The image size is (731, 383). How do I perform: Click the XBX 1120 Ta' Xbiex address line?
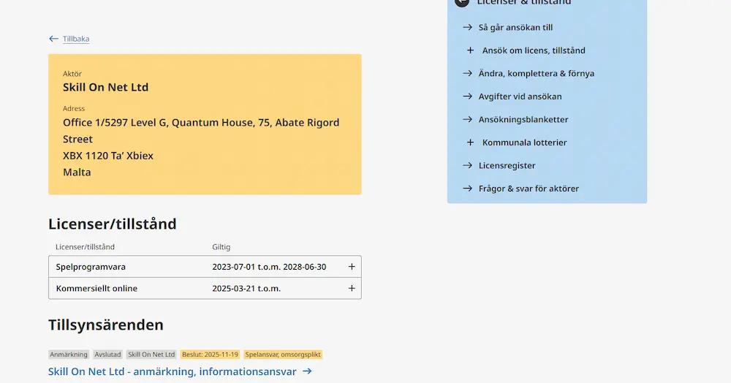tap(108, 156)
